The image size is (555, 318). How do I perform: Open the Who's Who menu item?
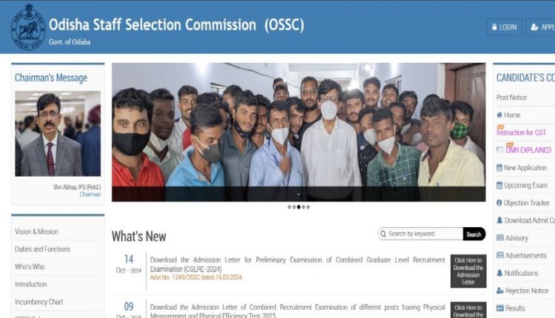click(30, 267)
